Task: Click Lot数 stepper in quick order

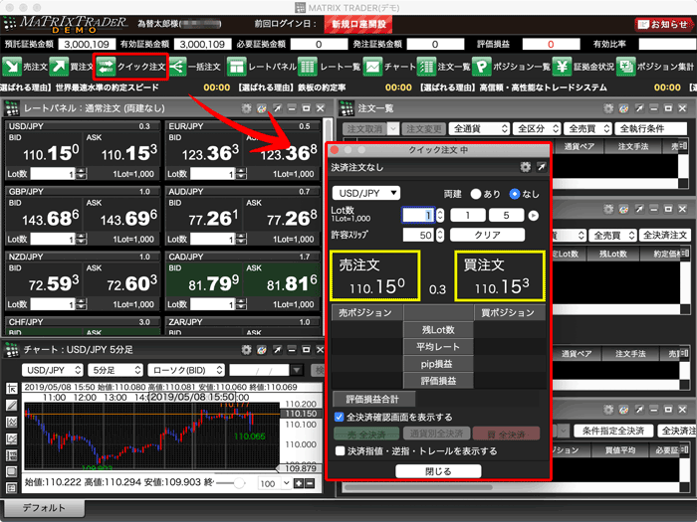Action: point(440,216)
